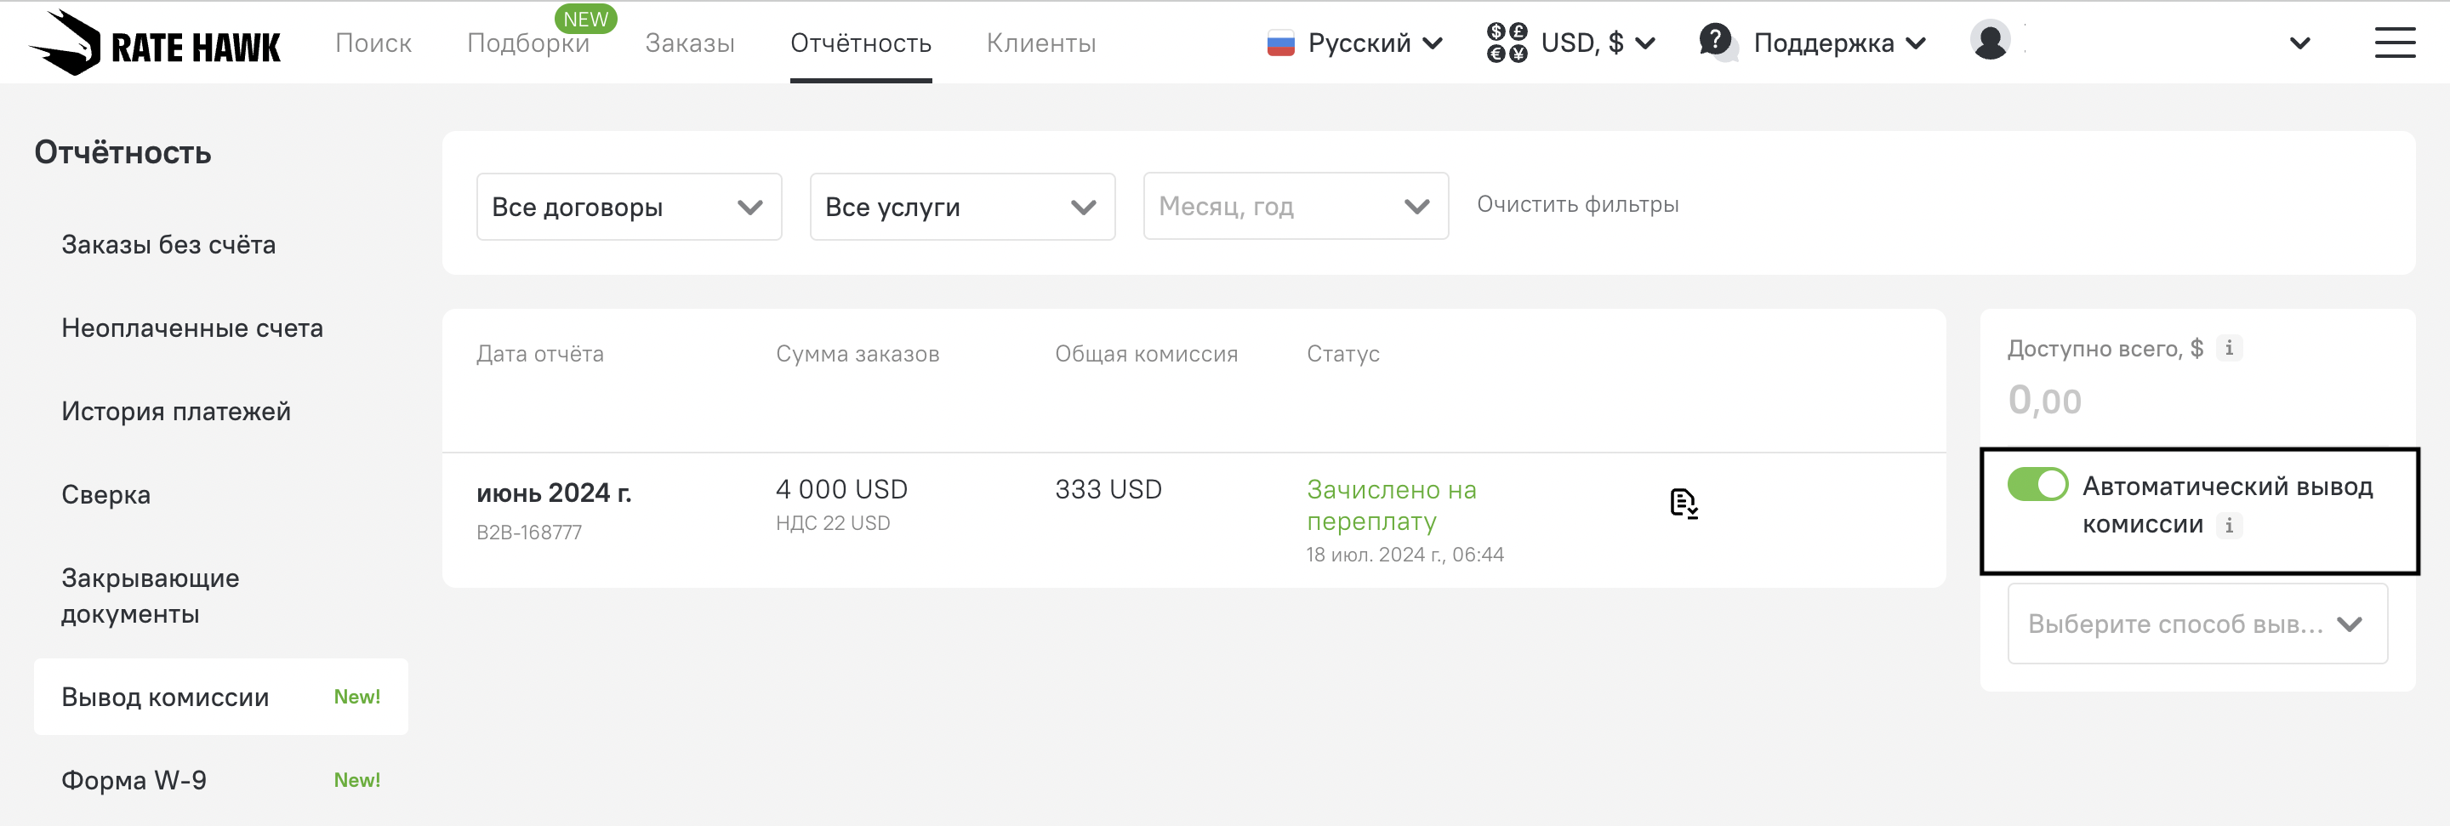Viewport: 2450px width, 826px height.
Task: Click info icon beside available total
Action: (2229, 348)
